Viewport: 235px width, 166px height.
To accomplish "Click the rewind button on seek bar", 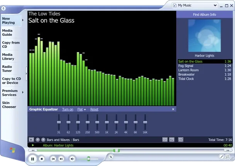I will tap(33, 150).
